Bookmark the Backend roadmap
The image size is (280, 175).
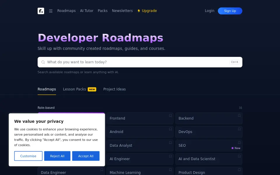tap(239, 116)
